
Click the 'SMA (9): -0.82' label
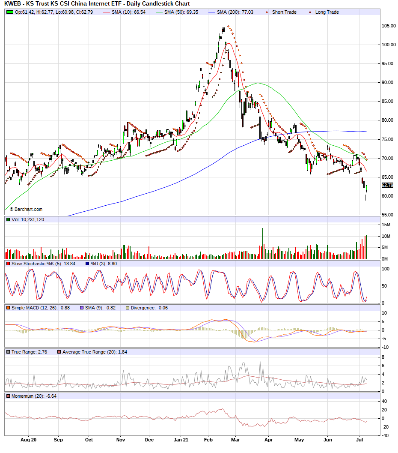(101, 308)
